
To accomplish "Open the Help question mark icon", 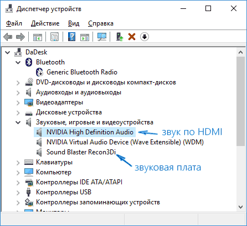I will pos(71,37).
